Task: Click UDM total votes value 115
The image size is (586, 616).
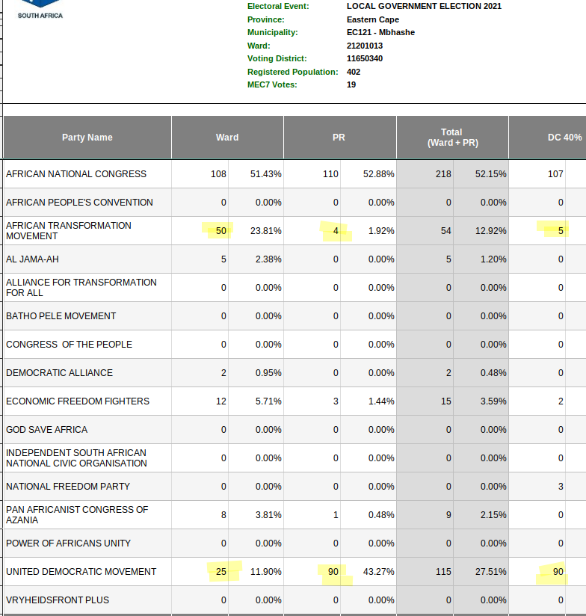Action: [x=443, y=572]
